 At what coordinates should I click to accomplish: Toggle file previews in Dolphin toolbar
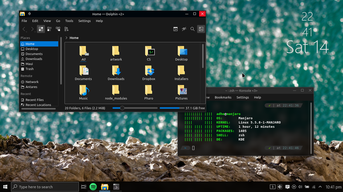201,29
